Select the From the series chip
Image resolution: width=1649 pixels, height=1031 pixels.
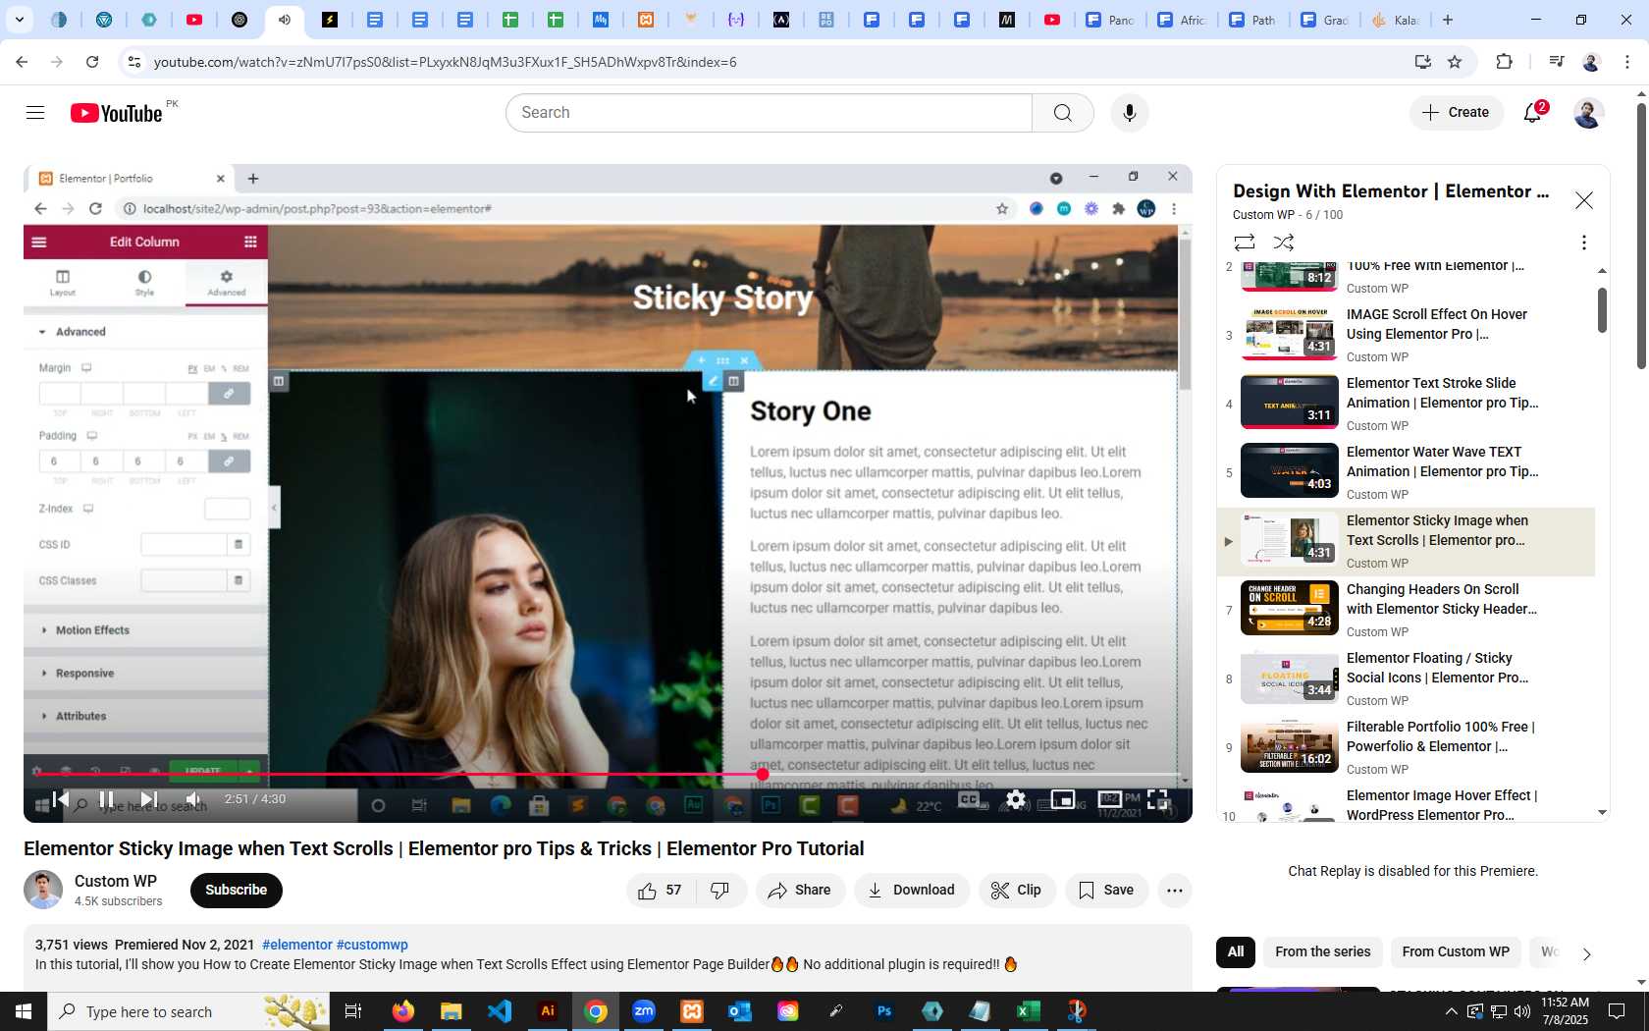click(x=1323, y=951)
